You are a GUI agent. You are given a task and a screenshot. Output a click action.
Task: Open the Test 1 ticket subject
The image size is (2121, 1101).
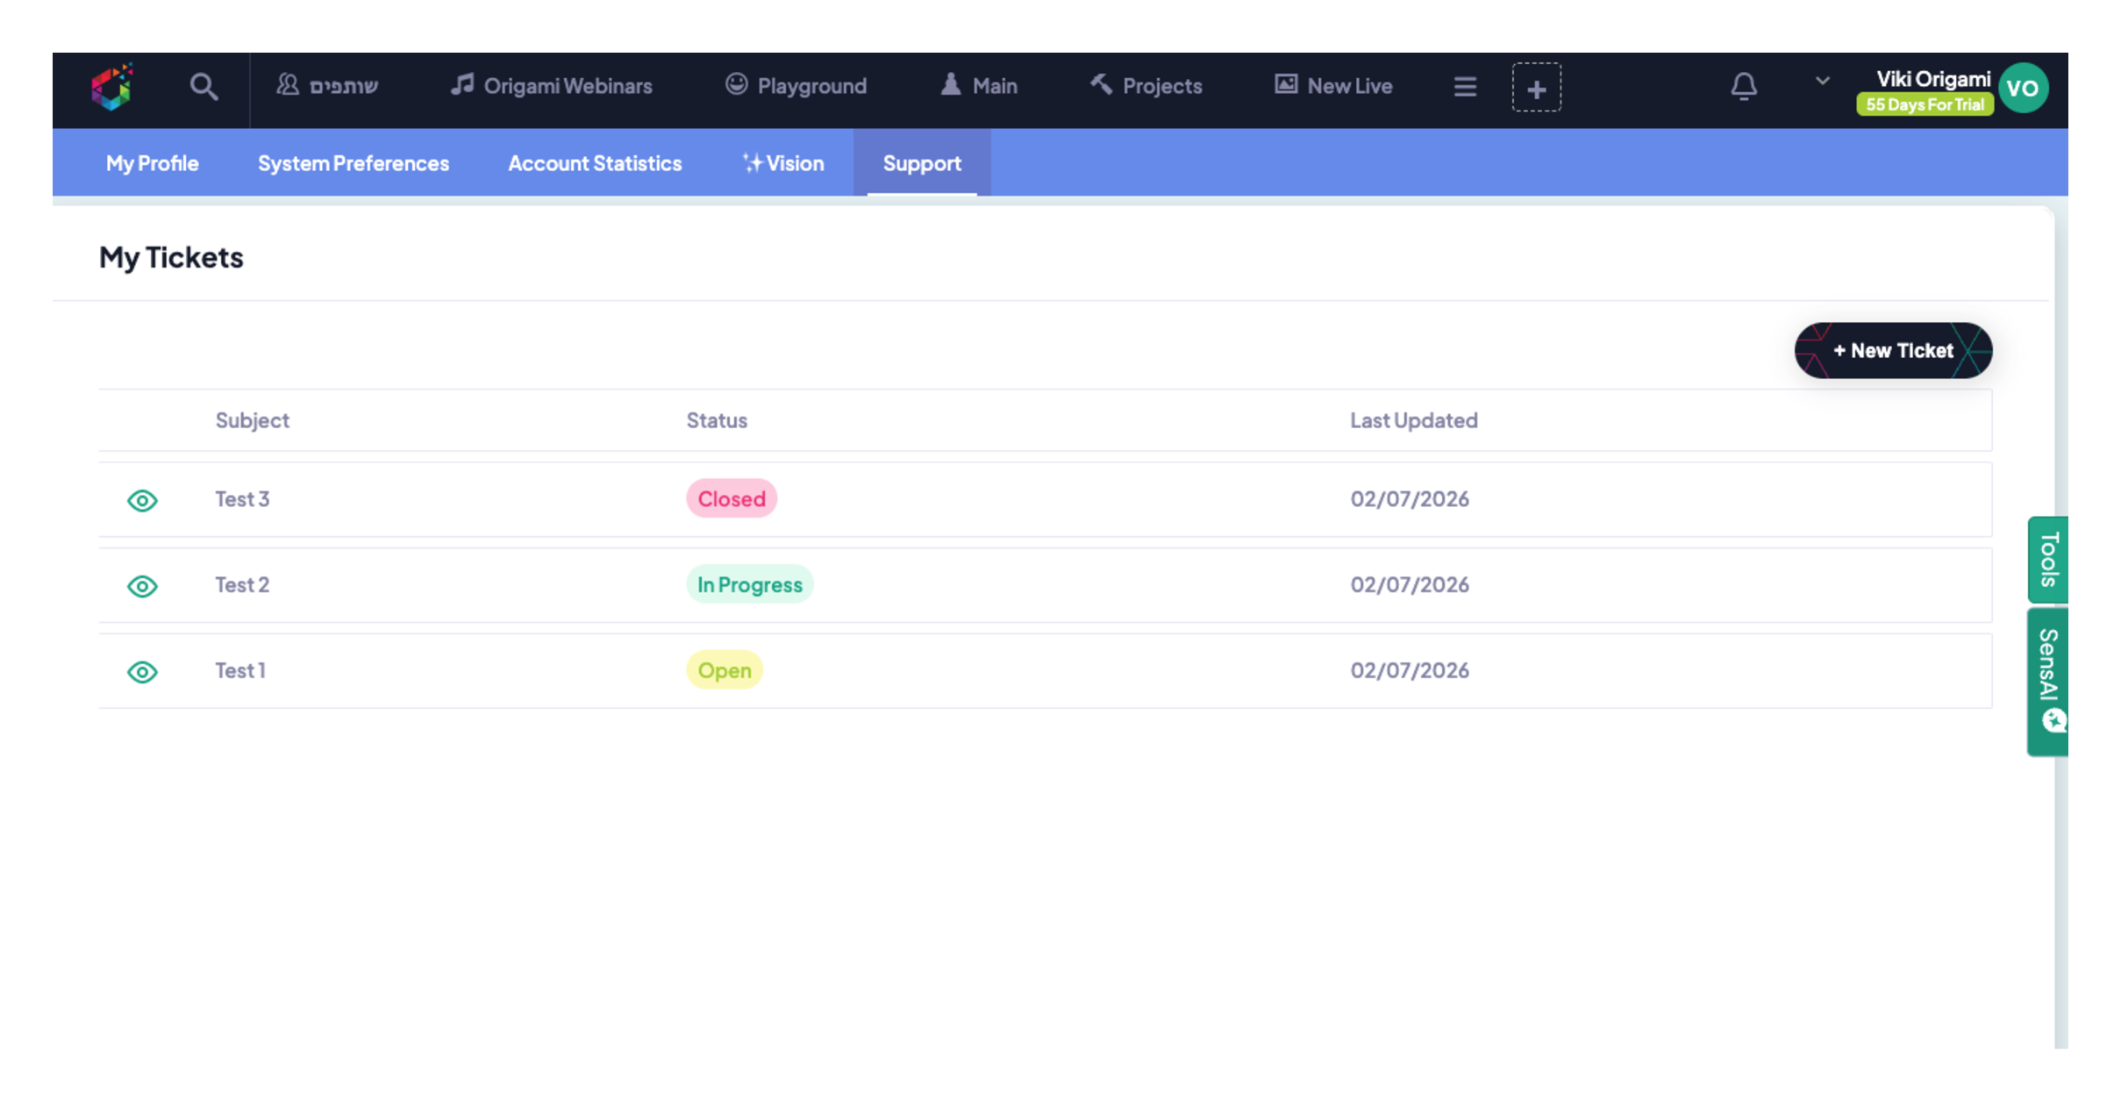click(x=240, y=671)
